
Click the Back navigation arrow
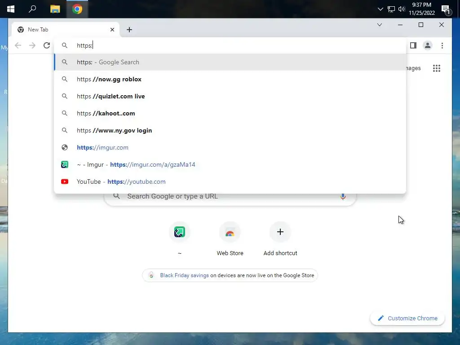pos(18,45)
